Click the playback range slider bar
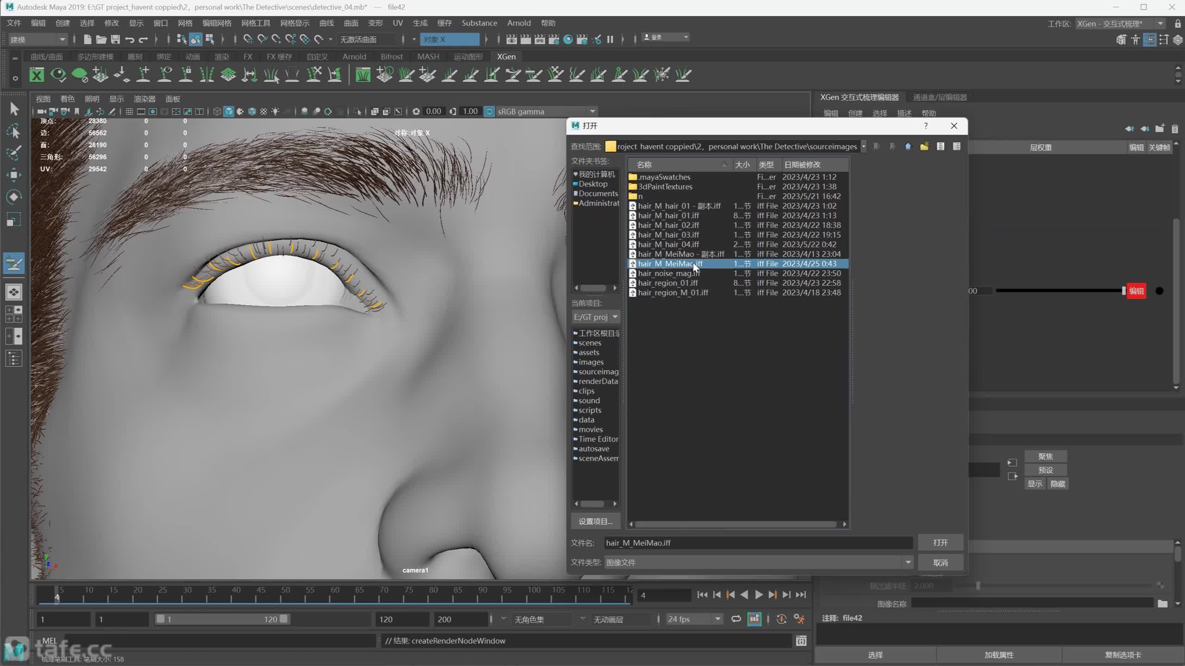 [222, 619]
